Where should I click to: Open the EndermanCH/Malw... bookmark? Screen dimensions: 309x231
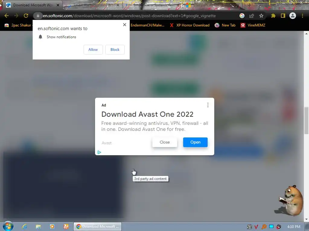(x=147, y=25)
